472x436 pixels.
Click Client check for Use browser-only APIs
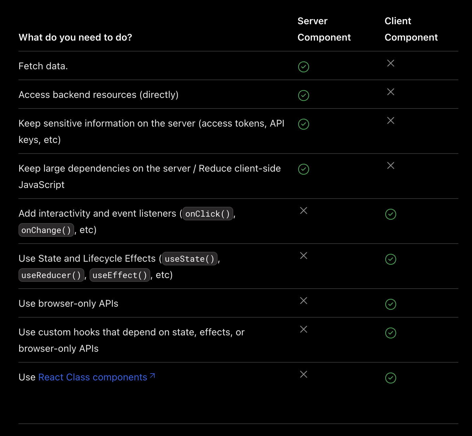(x=390, y=304)
